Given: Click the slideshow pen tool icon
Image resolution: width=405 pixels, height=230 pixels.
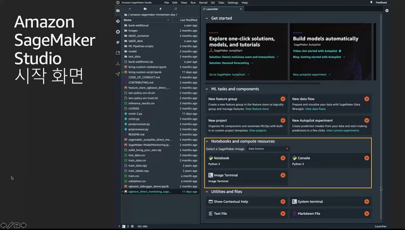Looking at the screenshot, I should (x=10, y=225).
